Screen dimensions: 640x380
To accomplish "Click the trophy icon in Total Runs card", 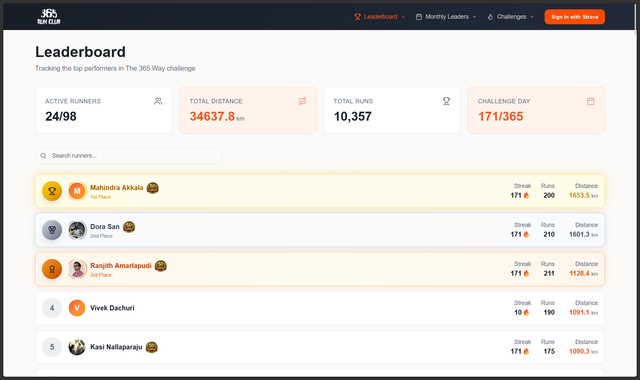I will pos(446,101).
